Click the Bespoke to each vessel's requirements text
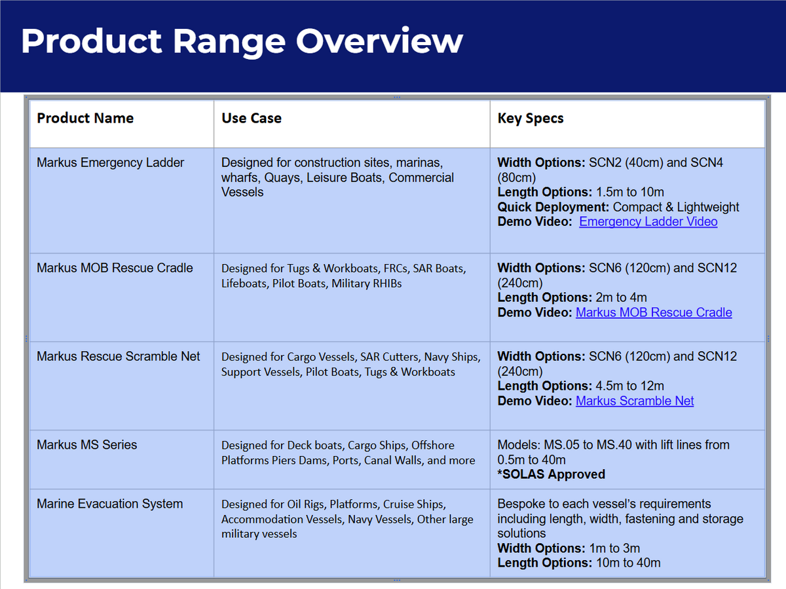Image resolution: width=786 pixels, height=589 pixels. pyautogui.click(x=620, y=518)
